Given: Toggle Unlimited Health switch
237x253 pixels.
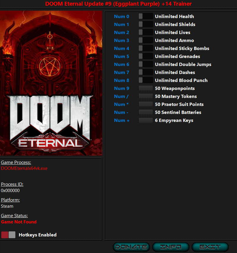Looking at the screenshot, I should [x=145, y=16].
